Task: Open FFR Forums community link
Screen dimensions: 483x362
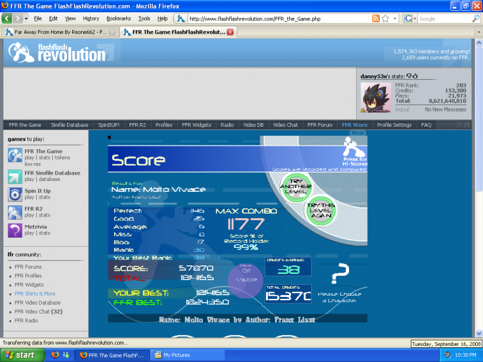Action: [28, 267]
